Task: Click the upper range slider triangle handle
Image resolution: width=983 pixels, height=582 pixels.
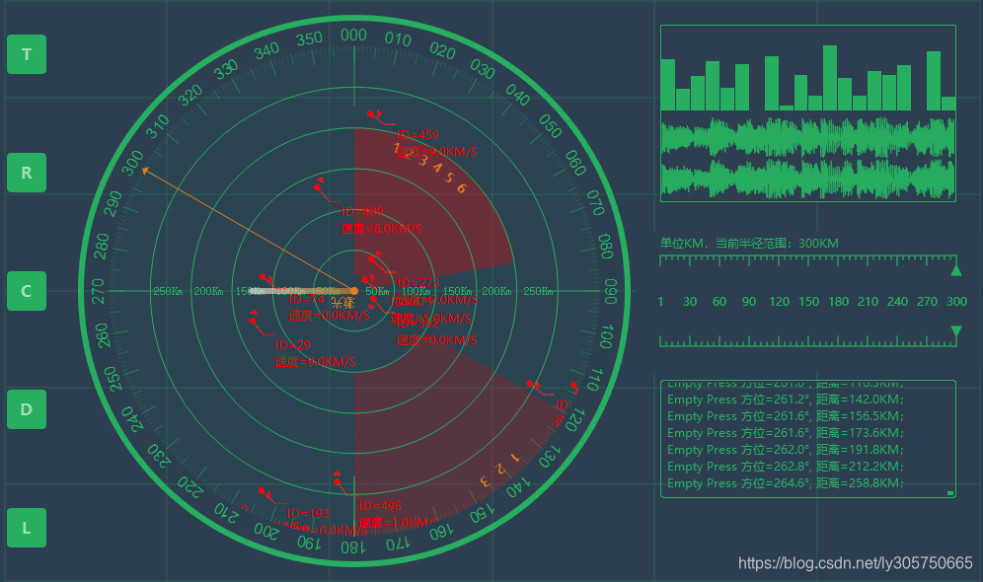Action: tap(956, 270)
